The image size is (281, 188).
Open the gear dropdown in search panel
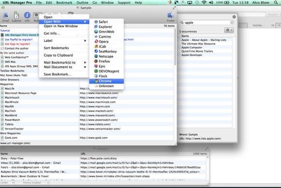[x=229, y=30]
